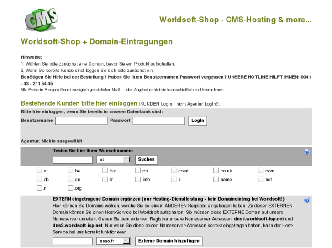The height and width of the screenshot is (248, 332).
Task: Click the 'Worldsoft-Shop + Domain-Eintragungen' title
Action: [97, 41]
